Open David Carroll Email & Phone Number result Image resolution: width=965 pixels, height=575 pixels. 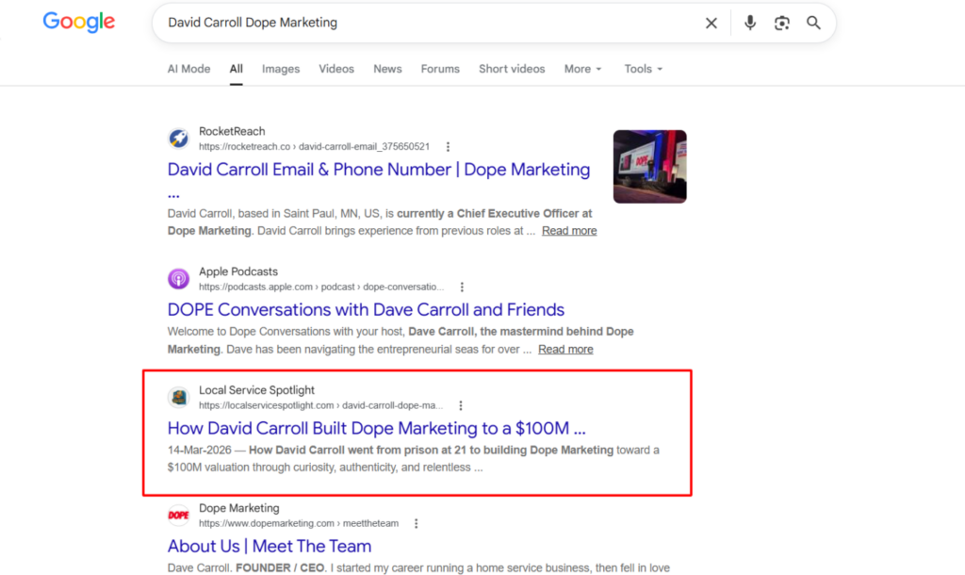point(379,170)
